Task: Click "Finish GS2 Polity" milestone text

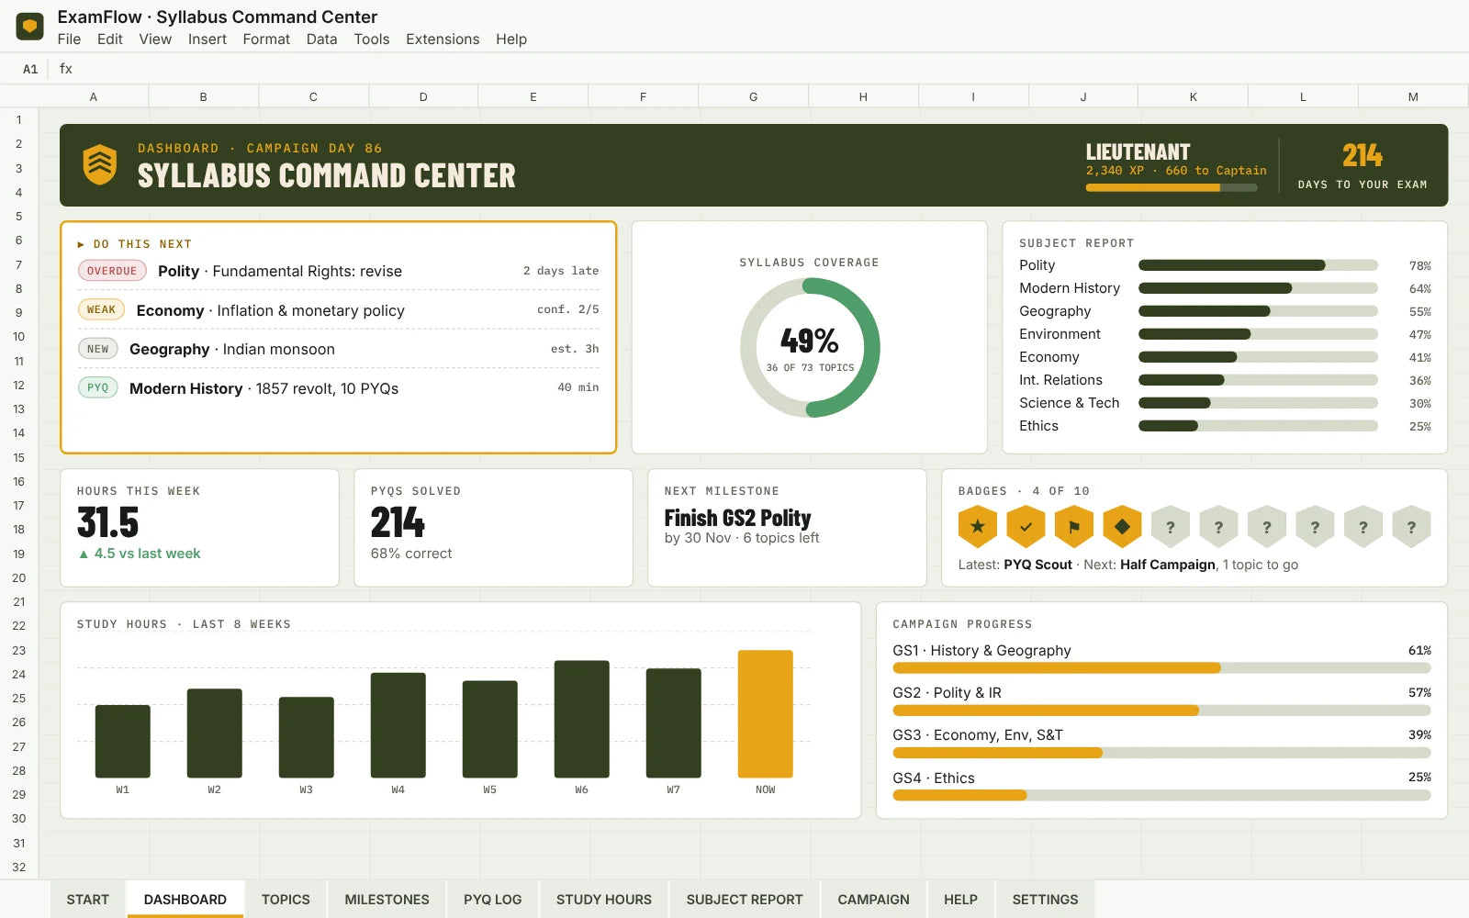Action: pos(737,518)
